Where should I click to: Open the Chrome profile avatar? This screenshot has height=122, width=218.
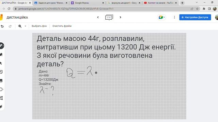(x=215, y=9)
